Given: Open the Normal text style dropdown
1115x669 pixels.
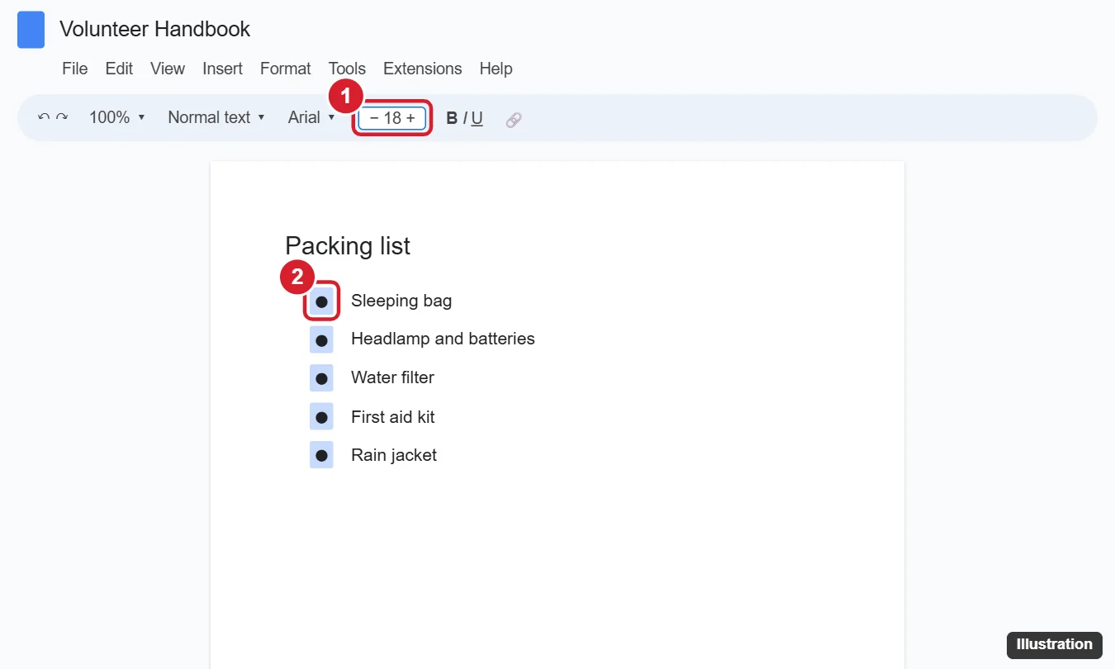Looking at the screenshot, I should pyautogui.click(x=216, y=117).
